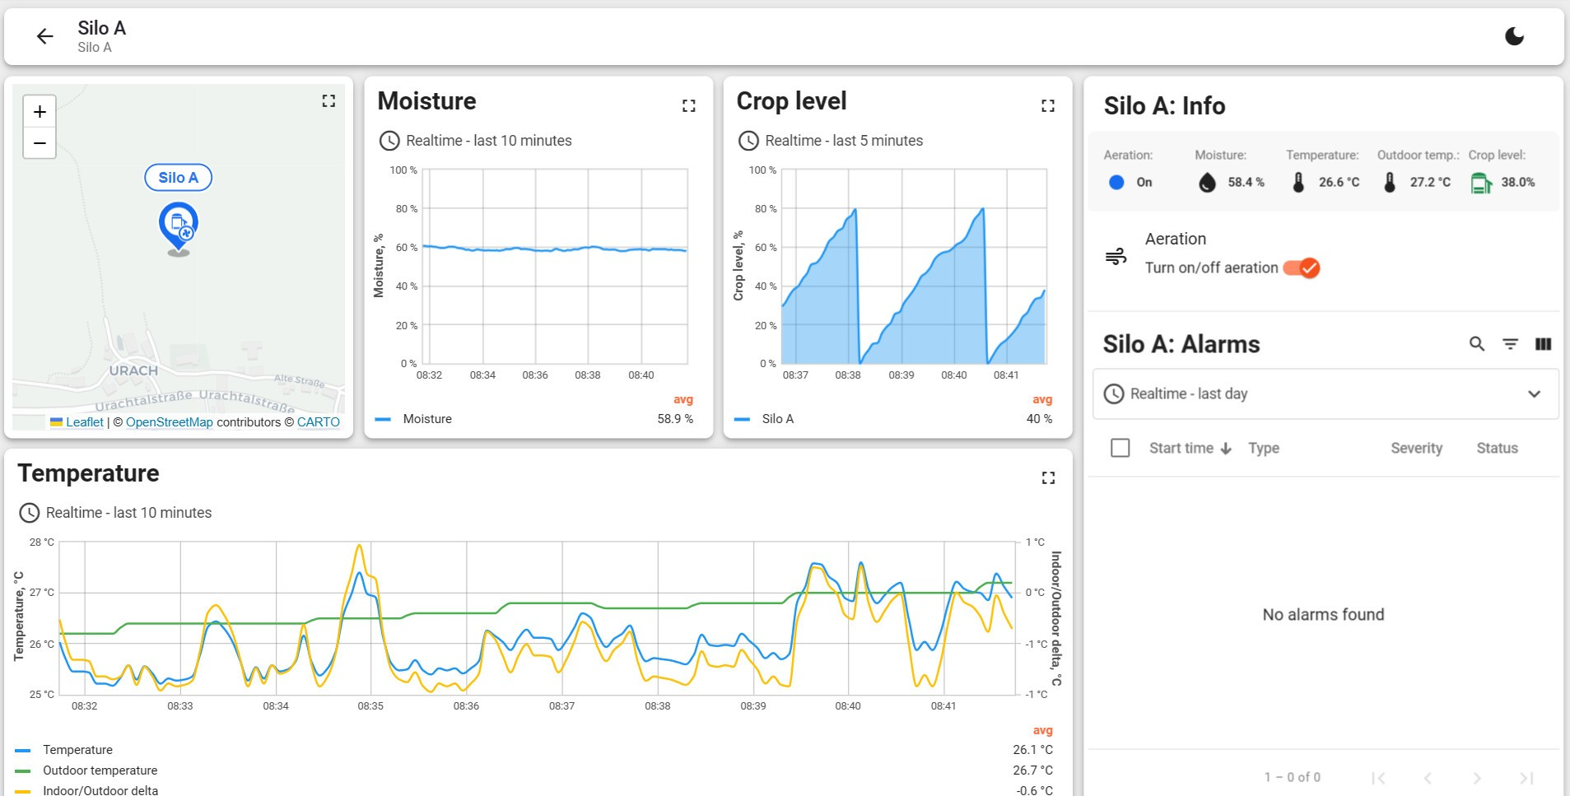
Task: Click the back arrow next to Silo A
Action: [44, 36]
